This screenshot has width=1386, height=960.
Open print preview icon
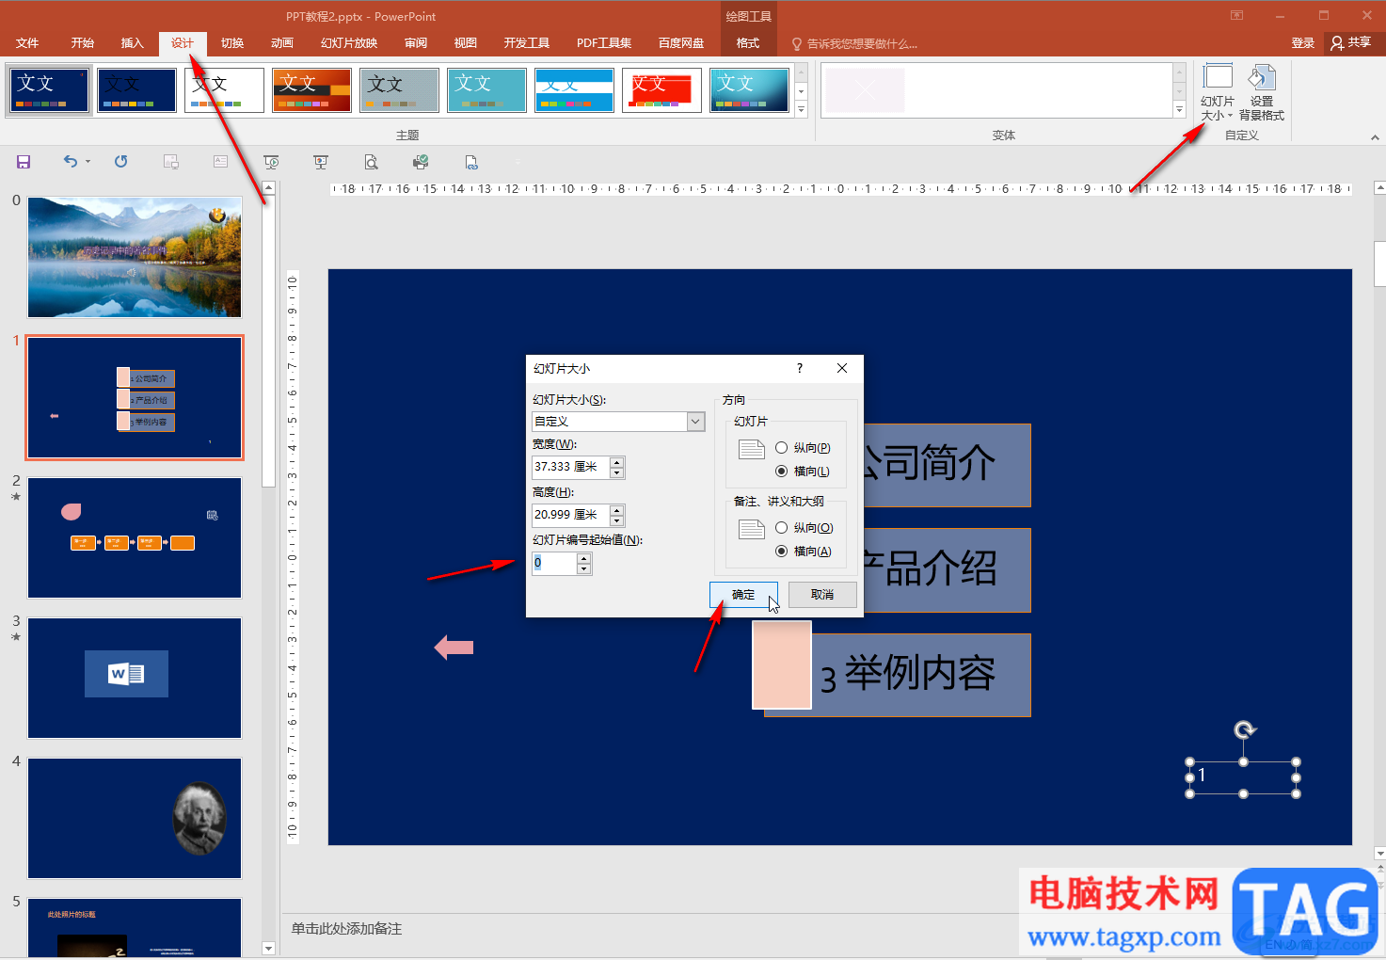[371, 162]
